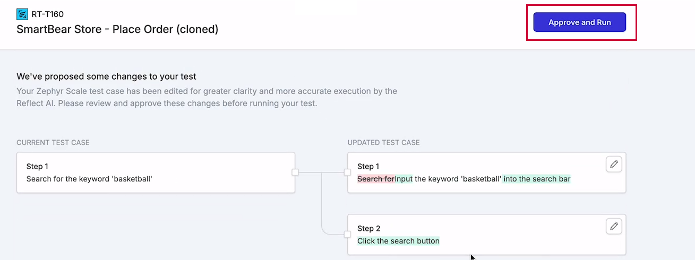Click the Zephyr Scale review description paragraph
Viewport: 695px width, 260px height.
click(207, 97)
